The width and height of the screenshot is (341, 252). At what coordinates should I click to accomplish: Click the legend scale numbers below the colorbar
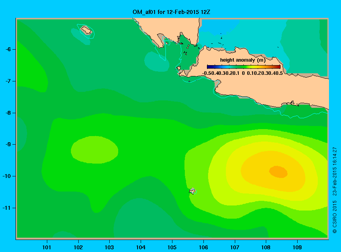[243, 73]
